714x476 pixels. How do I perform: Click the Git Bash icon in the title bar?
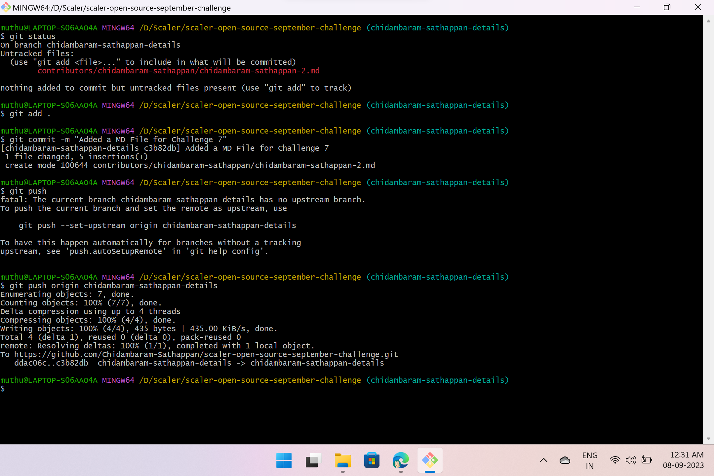coord(5,7)
